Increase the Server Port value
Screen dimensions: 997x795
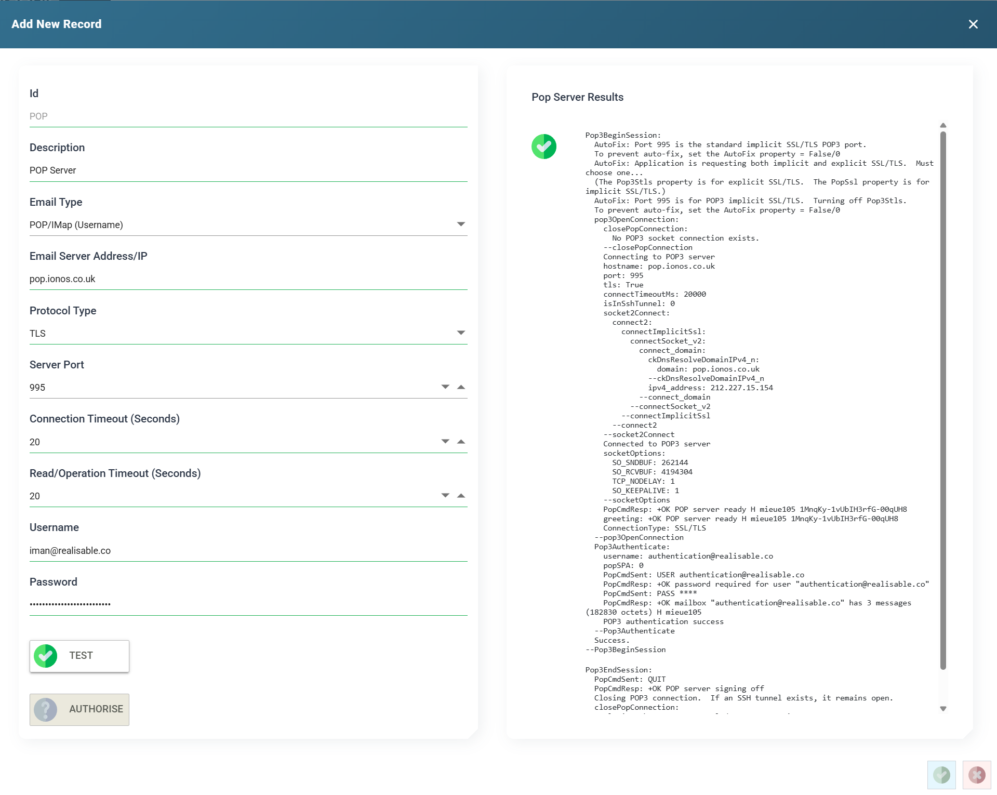[x=461, y=387]
